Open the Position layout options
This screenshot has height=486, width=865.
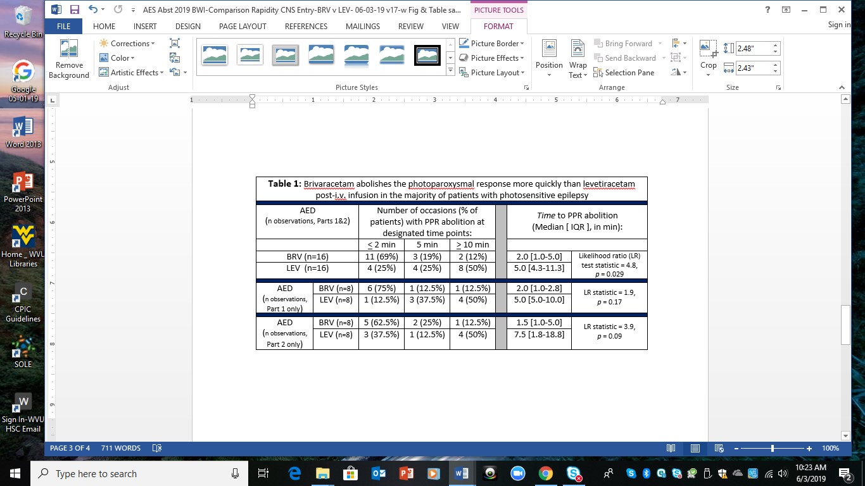click(549, 59)
